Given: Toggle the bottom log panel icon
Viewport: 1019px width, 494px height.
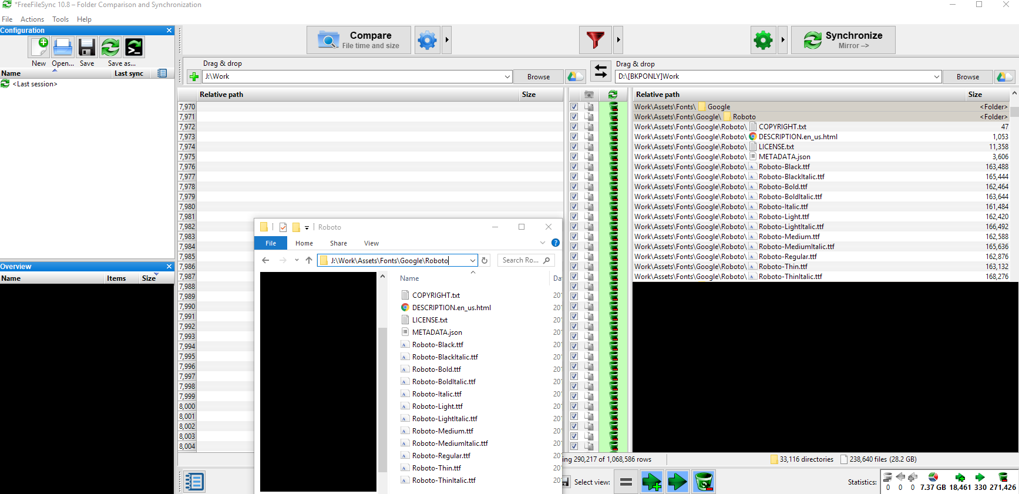Looking at the screenshot, I should coord(194,482).
